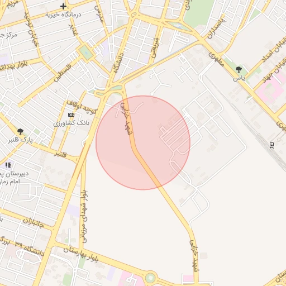Click the green square park near فلسطین

86,53
